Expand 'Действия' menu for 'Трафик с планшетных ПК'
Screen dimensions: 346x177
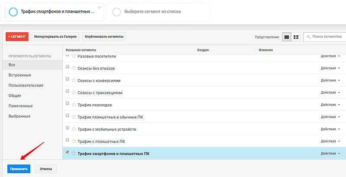point(330,141)
